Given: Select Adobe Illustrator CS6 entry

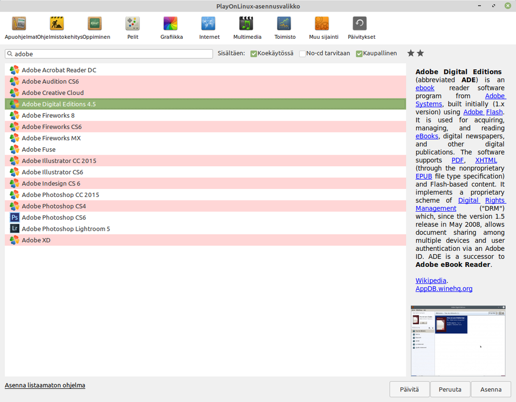Looking at the screenshot, I should 205,172.
